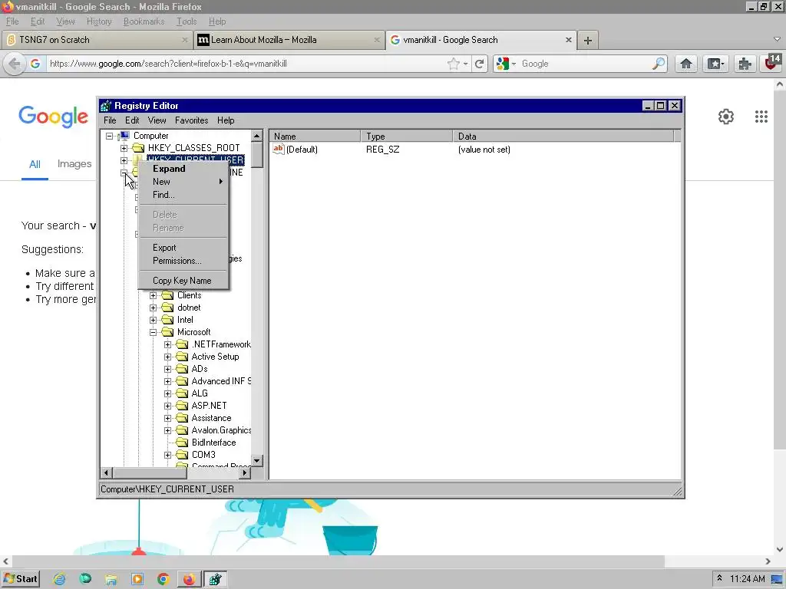This screenshot has height=589, width=786.
Task: Show hidden system tray icons arrow
Action: [x=719, y=578]
